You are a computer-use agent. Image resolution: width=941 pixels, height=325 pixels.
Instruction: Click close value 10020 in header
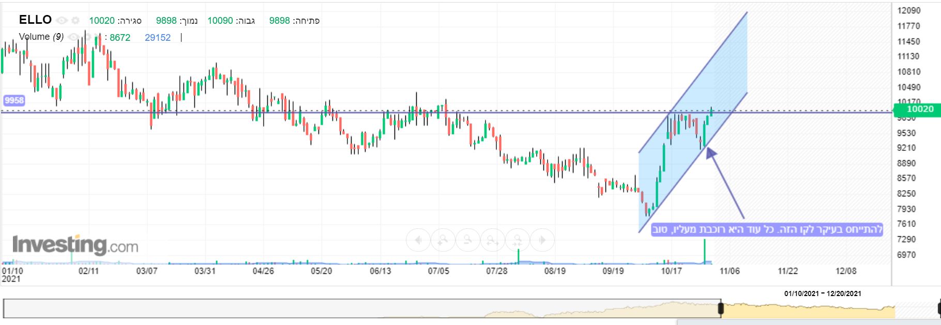[102, 21]
